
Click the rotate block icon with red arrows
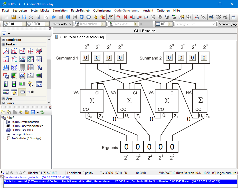pyautogui.click(x=146, y=17)
